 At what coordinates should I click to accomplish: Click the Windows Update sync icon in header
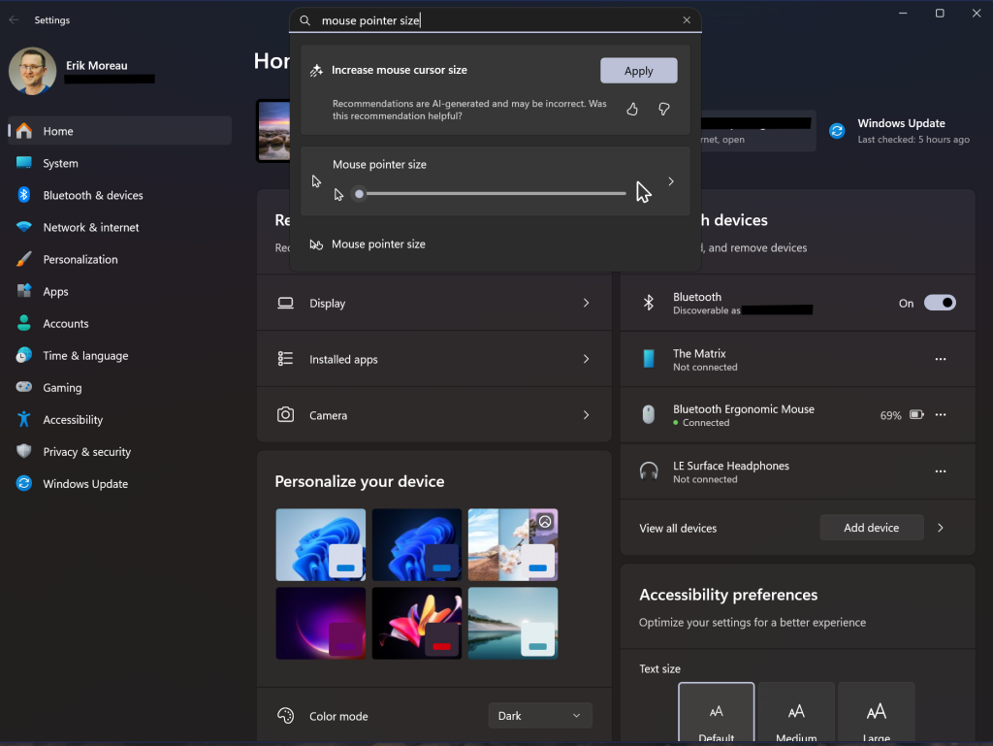tap(837, 131)
